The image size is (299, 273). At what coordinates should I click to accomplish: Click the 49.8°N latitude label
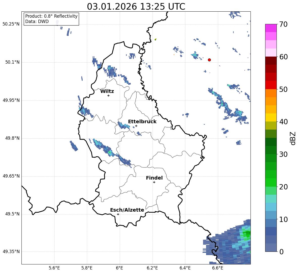(12, 138)
